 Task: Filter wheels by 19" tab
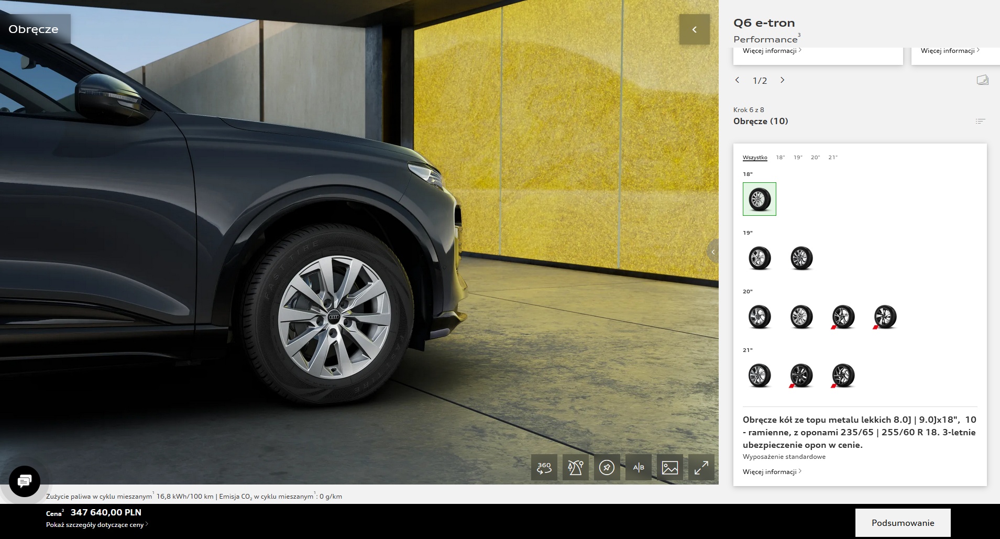798,157
